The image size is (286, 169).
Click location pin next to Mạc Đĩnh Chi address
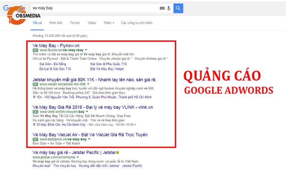point(34,125)
